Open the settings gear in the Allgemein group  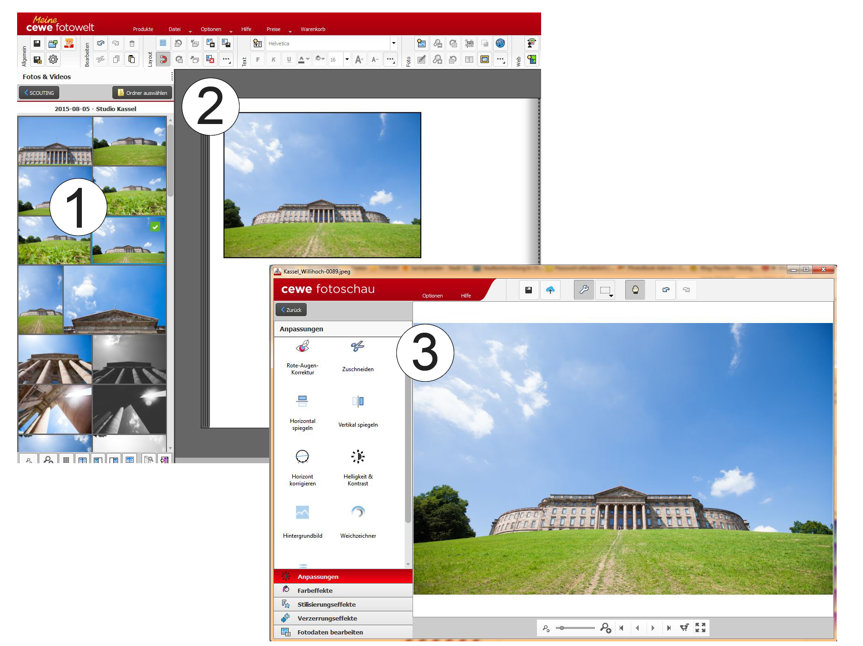click(53, 59)
